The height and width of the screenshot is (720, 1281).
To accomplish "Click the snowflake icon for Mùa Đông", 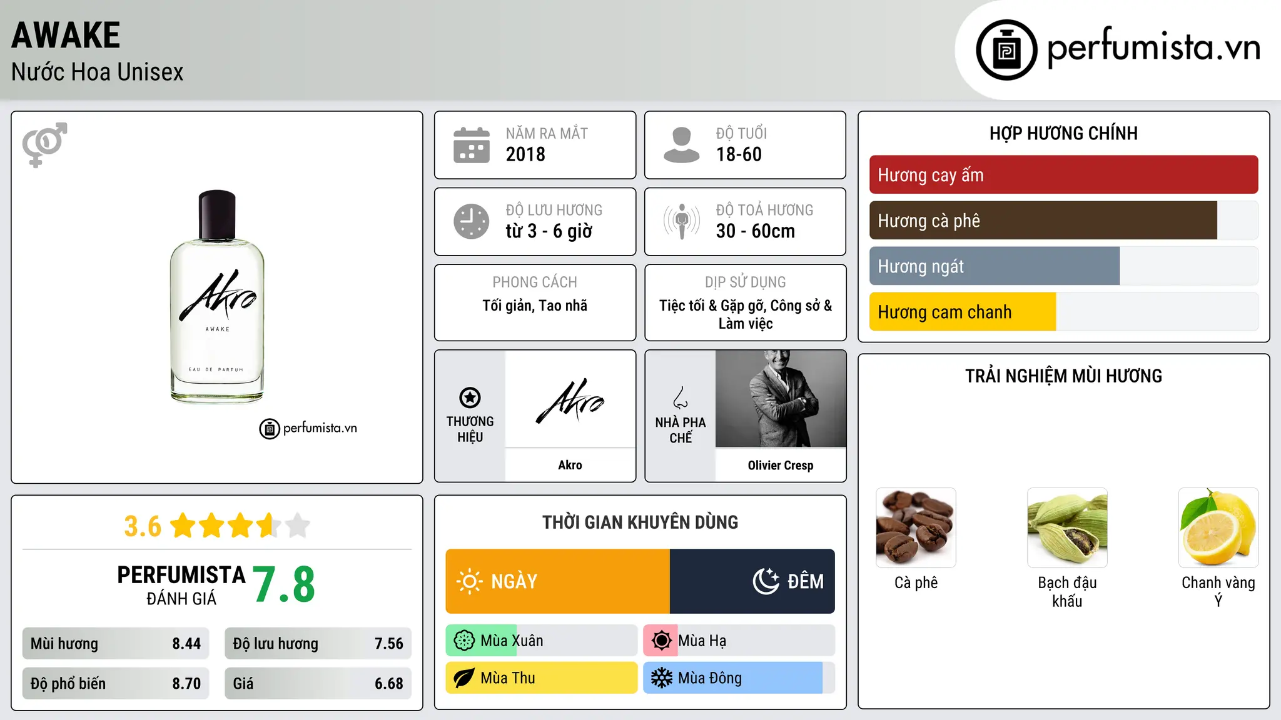I will click(661, 678).
